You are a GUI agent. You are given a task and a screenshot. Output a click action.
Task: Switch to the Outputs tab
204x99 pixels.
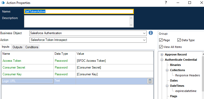pos(17,47)
